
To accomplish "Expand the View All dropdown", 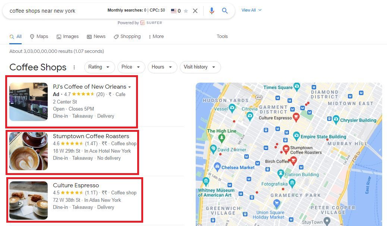I will pyautogui.click(x=251, y=10).
